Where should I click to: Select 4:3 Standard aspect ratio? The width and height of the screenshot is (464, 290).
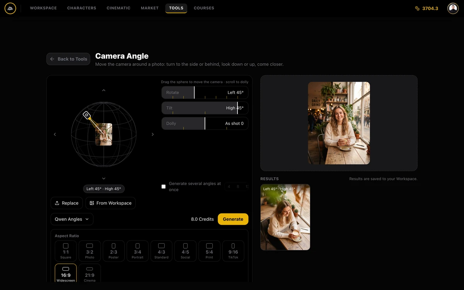pyautogui.click(x=162, y=251)
